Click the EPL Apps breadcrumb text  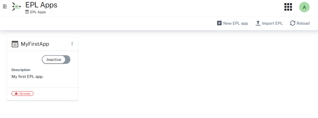pos(38,12)
